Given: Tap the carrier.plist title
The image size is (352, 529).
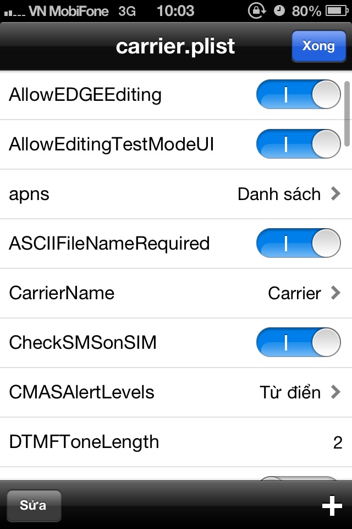Looking at the screenshot, I should point(175,46).
